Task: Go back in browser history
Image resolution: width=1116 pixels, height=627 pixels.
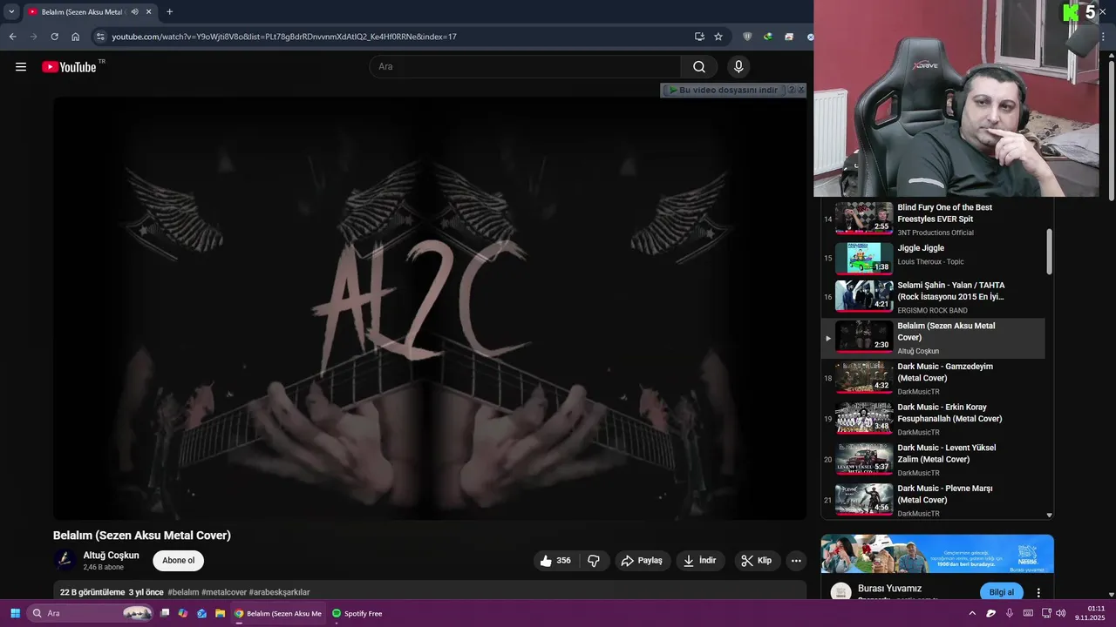Action: click(x=12, y=37)
